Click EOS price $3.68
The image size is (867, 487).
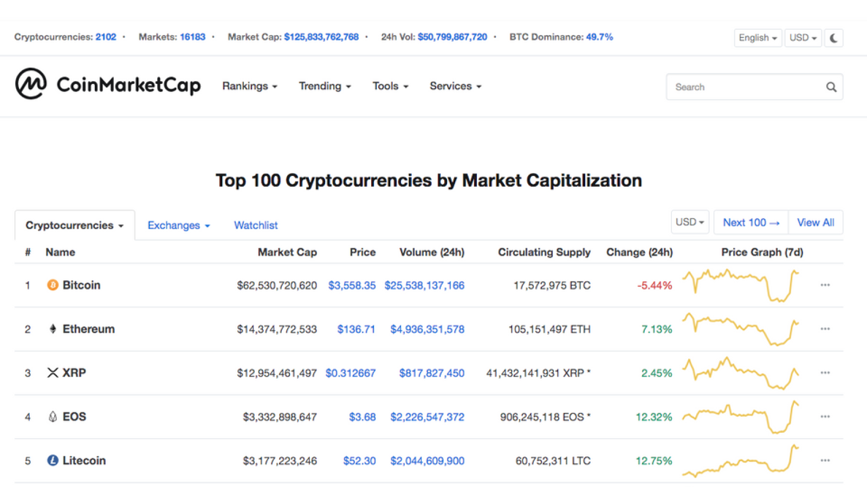pos(363,417)
